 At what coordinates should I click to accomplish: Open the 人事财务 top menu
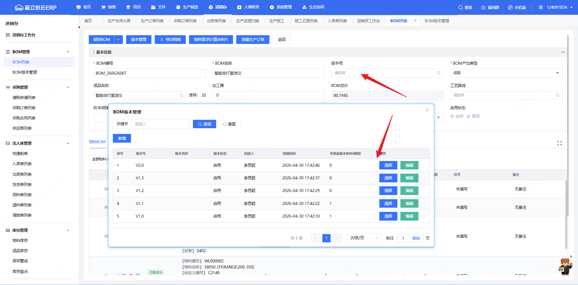tap(248, 7)
